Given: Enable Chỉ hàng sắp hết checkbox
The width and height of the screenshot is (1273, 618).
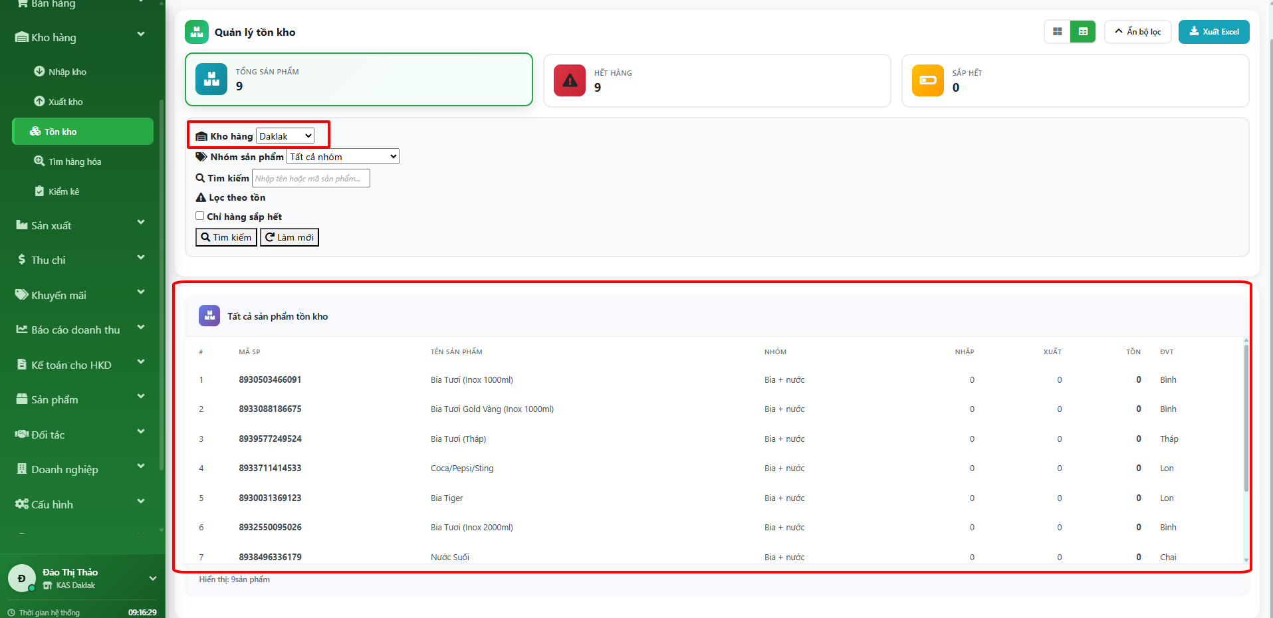Looking at the screenshot, I should coord(199,216).
